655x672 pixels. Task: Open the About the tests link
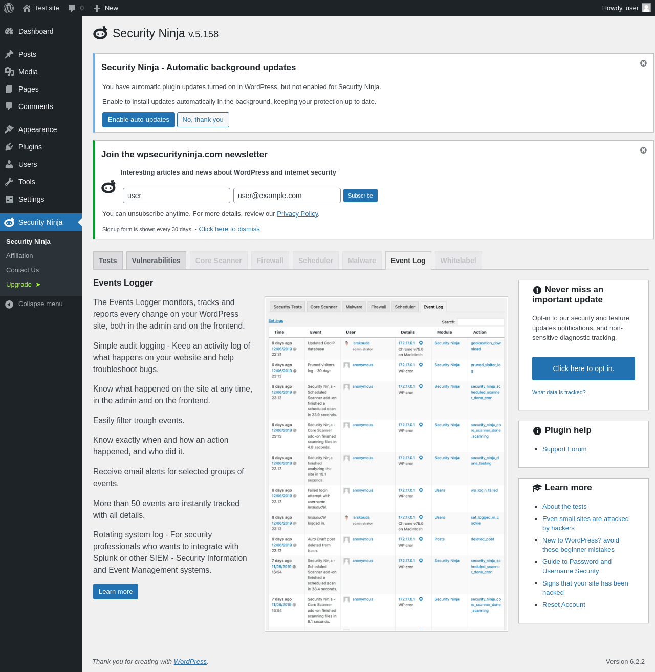[x=564, y=507]
